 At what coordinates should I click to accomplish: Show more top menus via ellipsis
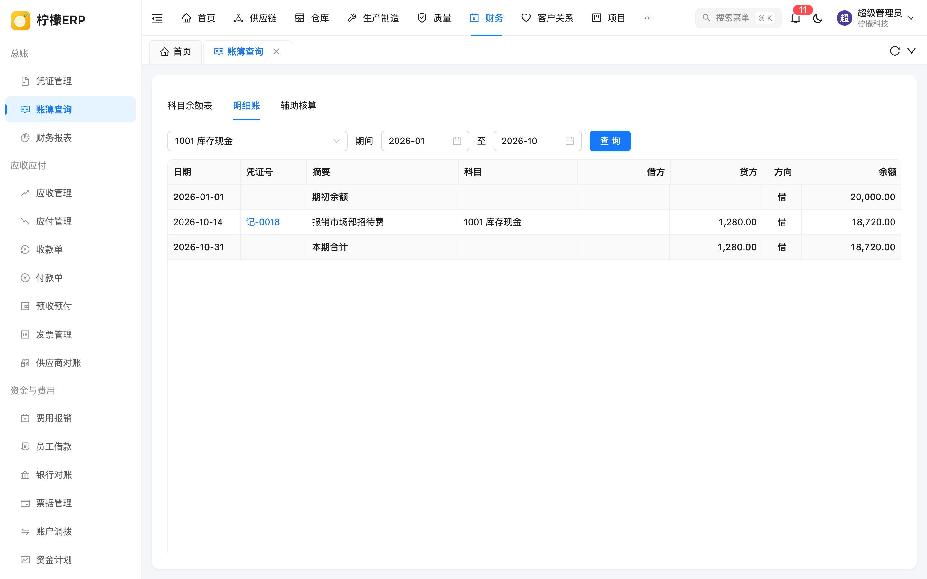(648, 18)
